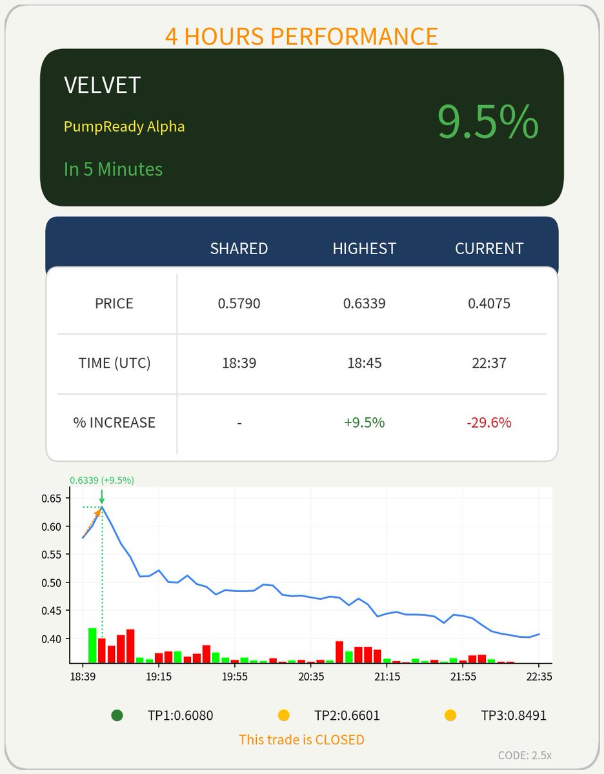The width and height of the screenshot is (604, 774).
Task: Click the PumpReady Alpha label
Action: tap(124, 126)
